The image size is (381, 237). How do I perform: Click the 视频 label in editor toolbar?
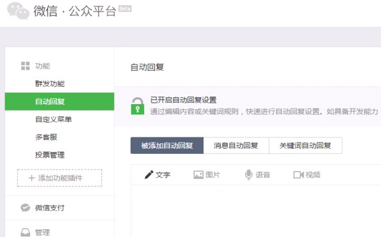tap(313, 175)
